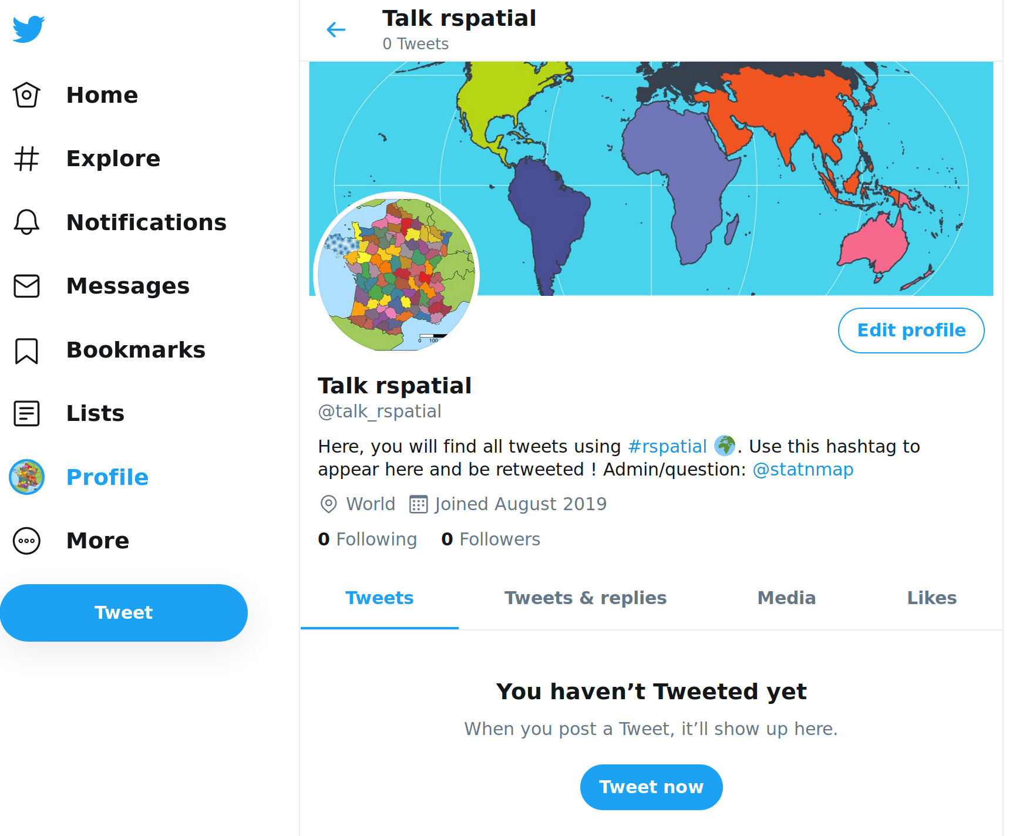View the 0 Followers list
The width and height of the screenshot is (1016, 836).
coord(490,539)
